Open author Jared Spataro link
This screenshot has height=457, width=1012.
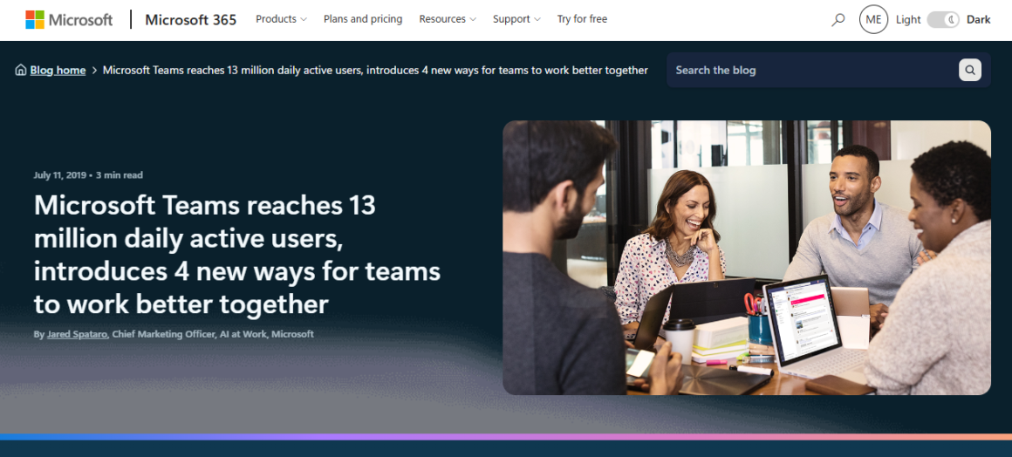[78, 334]
